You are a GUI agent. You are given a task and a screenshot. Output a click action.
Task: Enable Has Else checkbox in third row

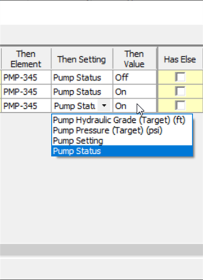[x=180, y=105]
